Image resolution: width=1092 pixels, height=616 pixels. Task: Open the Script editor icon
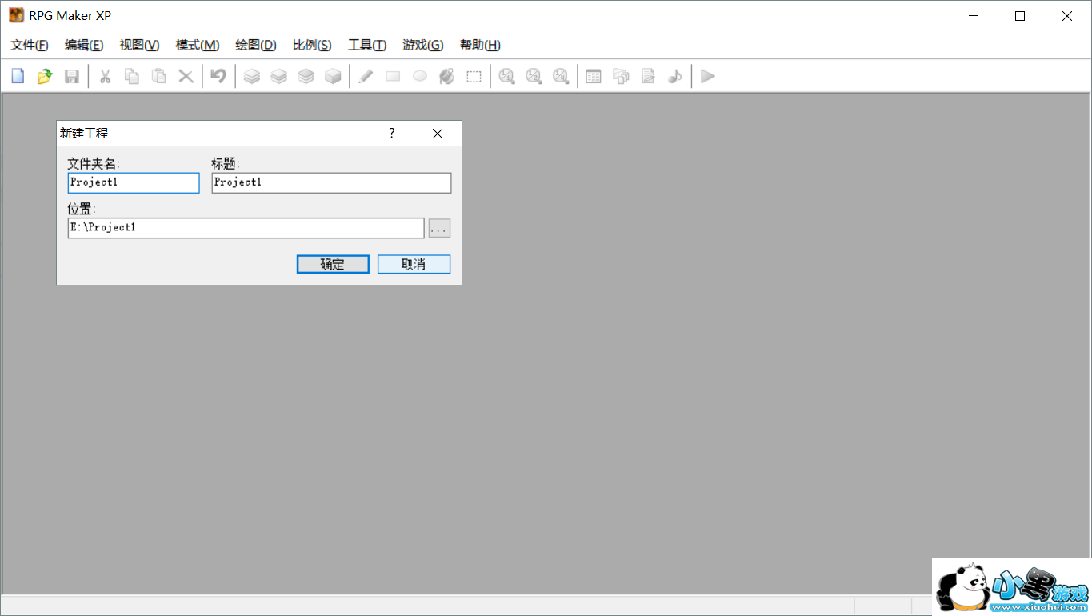(648, 76)
